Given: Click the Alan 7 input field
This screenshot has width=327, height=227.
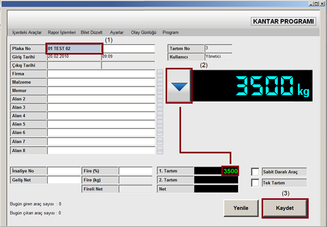Looking at the screenshot, I should 101,141.
